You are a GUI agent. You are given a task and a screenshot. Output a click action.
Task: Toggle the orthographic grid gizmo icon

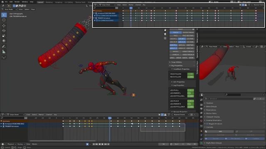[165, 38]
